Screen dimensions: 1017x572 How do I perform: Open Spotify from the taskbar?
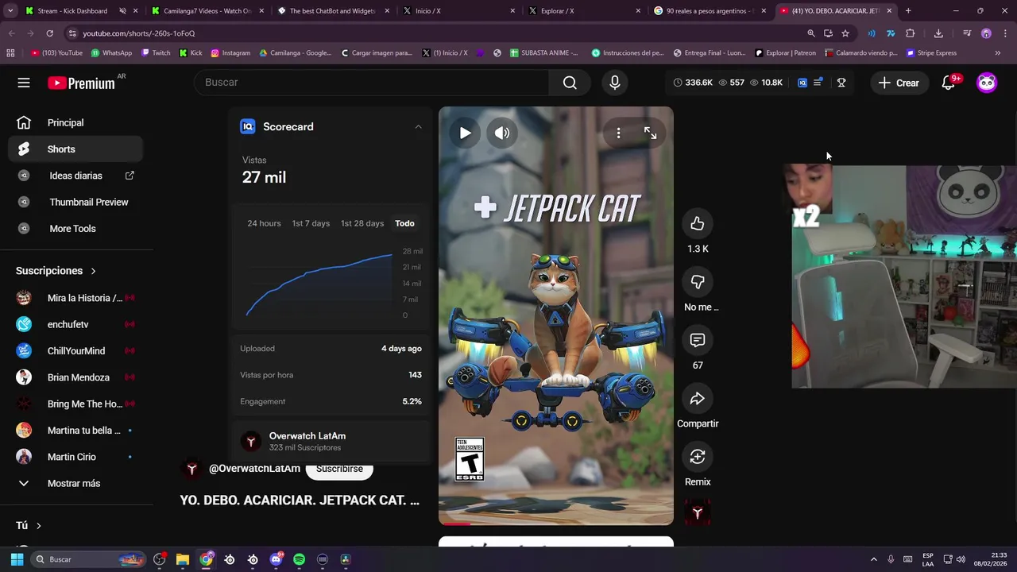(x=299, y=559)
